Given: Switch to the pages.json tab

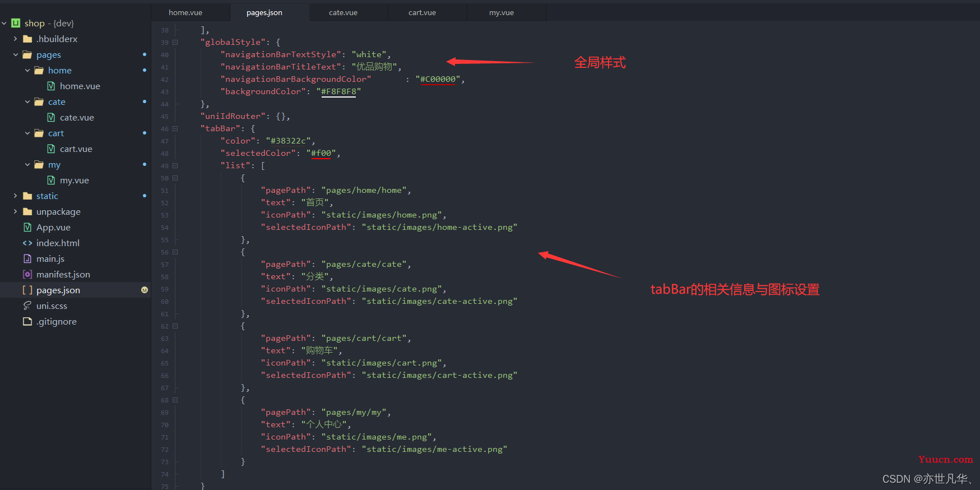Looking at the screenshot, I should (x=264, y=12).
